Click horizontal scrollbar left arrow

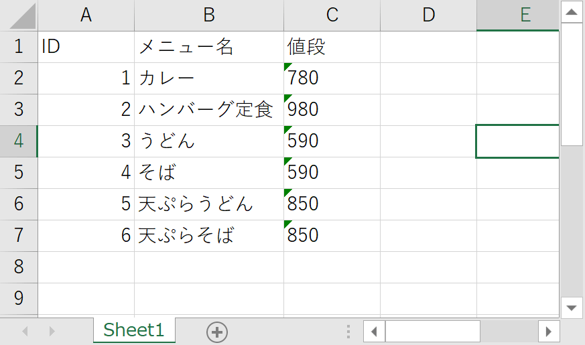[x=374, y=332]
